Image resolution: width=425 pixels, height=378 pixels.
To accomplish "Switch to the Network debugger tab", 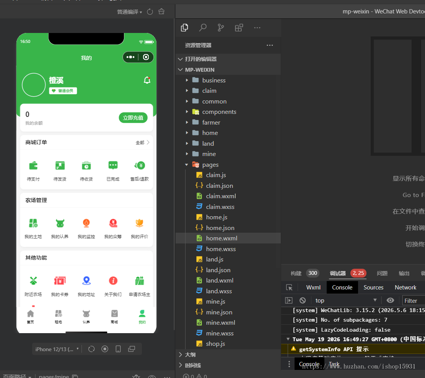I will [405, 288].
